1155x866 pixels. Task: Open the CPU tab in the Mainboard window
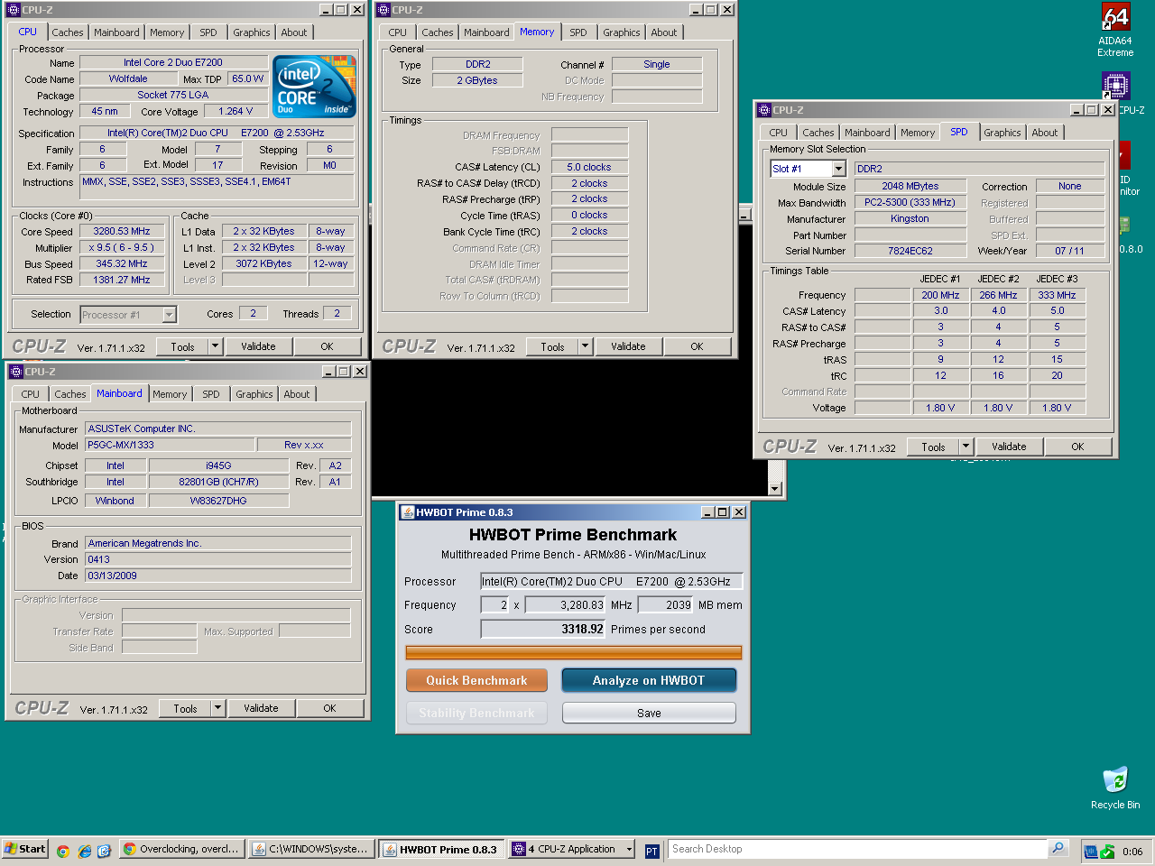[31, 394]
